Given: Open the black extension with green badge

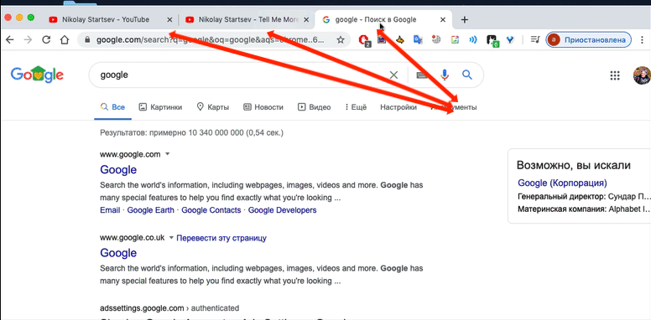Looking at the screenshot, I should [x=492, y=40].
